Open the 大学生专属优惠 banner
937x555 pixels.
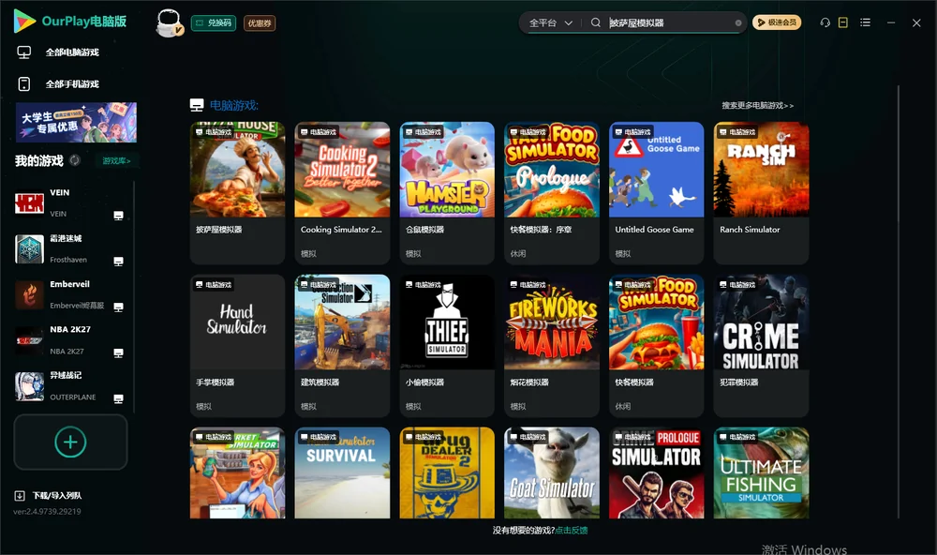pyautogui.click(x=76, y=123)
